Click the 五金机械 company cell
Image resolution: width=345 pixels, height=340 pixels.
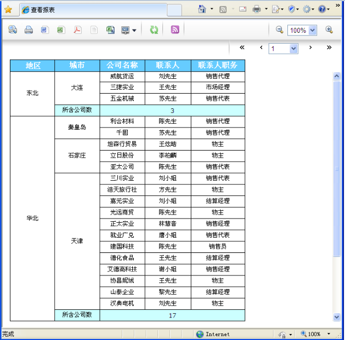coord(122,99)
